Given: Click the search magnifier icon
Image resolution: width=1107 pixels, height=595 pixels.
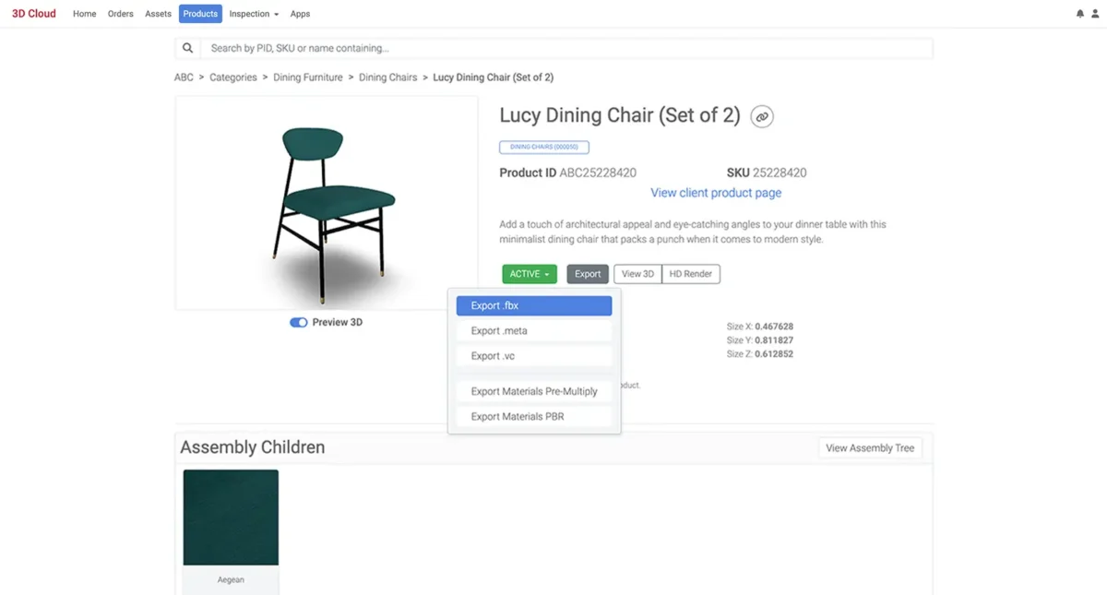Looking at the screenshot, I should click(x=188, y=48).
